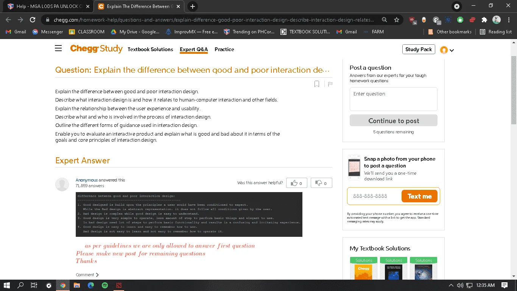Image resolution: width=517 pixels, height=291 pixels.
Task: Open the Chrome profile avatar
Action: (497, 20)
